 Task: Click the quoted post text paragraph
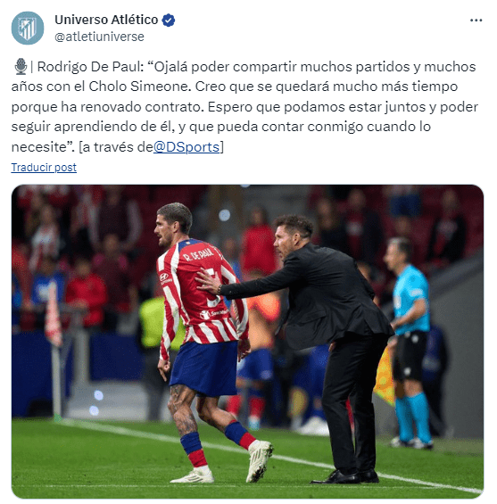pos(244,107)
